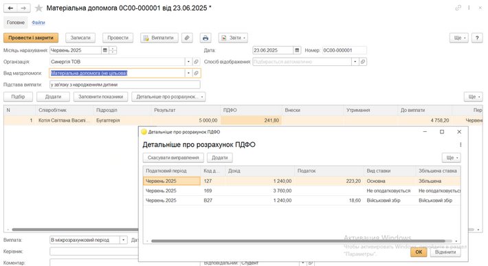This screenshot has height=266, width=488.
Task: Open calendar for Місяць нарахування field
Action: [105, 50]
